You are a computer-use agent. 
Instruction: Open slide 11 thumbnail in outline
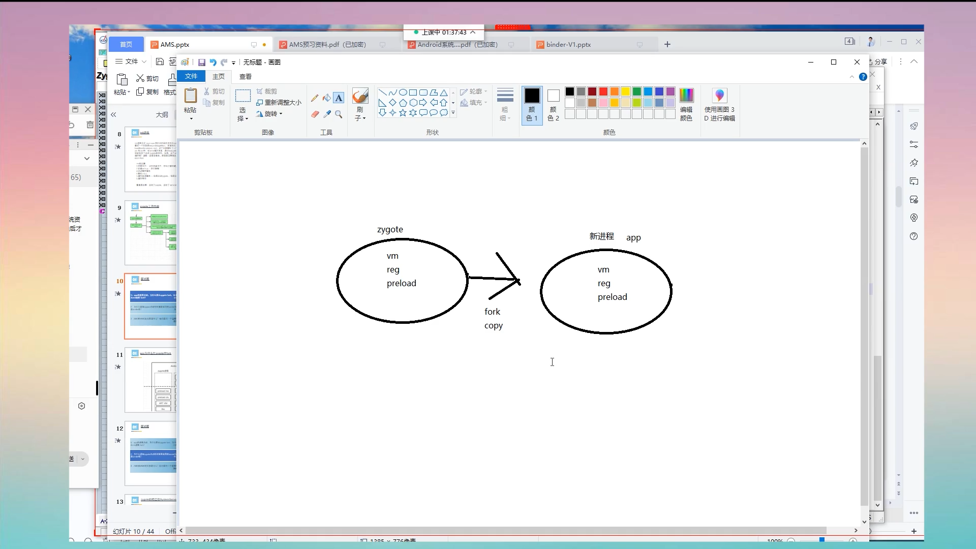(151, 380)
